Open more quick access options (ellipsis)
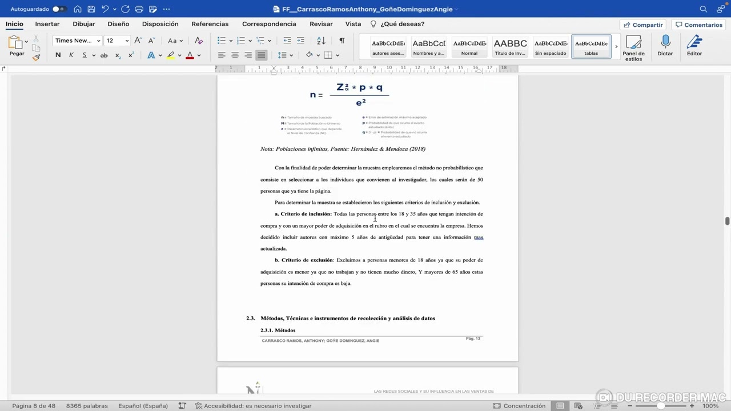The image size is (731, 411). pos(166,9)
